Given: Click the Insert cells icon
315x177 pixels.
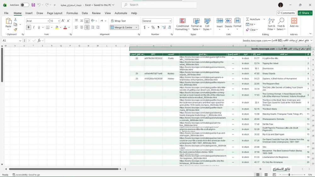Looking at the screenshot, I should [220, 21].
